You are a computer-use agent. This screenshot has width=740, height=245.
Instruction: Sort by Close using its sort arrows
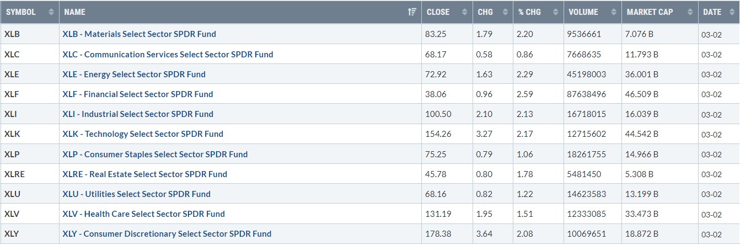pyautogui.click(x=463, y=12)
